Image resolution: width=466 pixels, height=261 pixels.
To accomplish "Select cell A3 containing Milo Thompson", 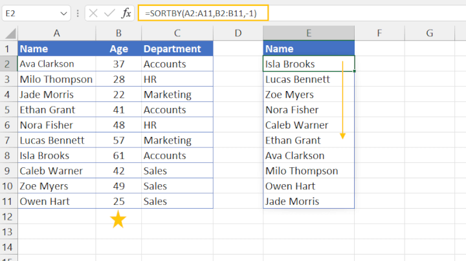I will [57, 79].
